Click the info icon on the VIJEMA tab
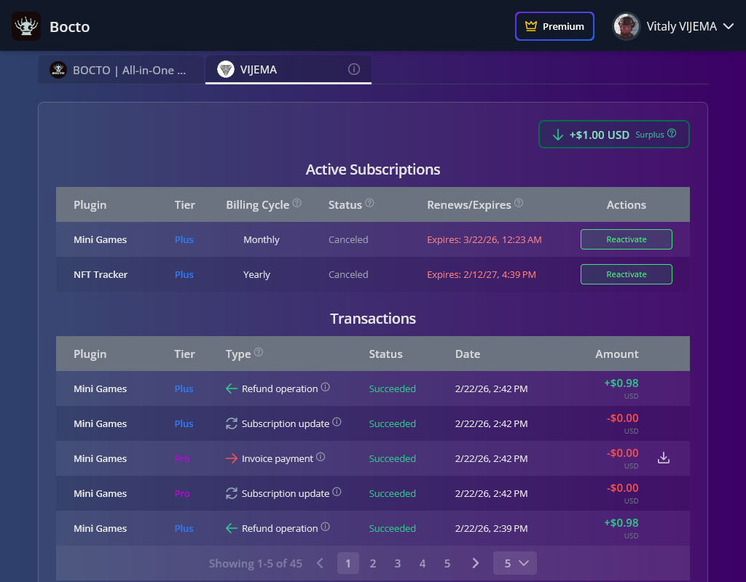Viewport: 746px width, 582px height. [353, 69]
